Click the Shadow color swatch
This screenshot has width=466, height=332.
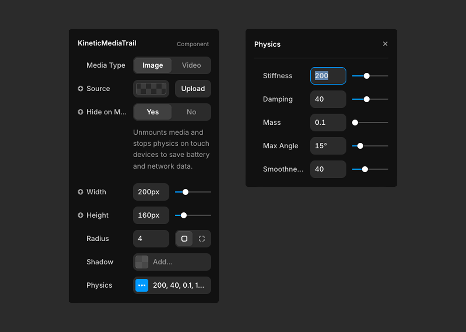pos(142,262)
